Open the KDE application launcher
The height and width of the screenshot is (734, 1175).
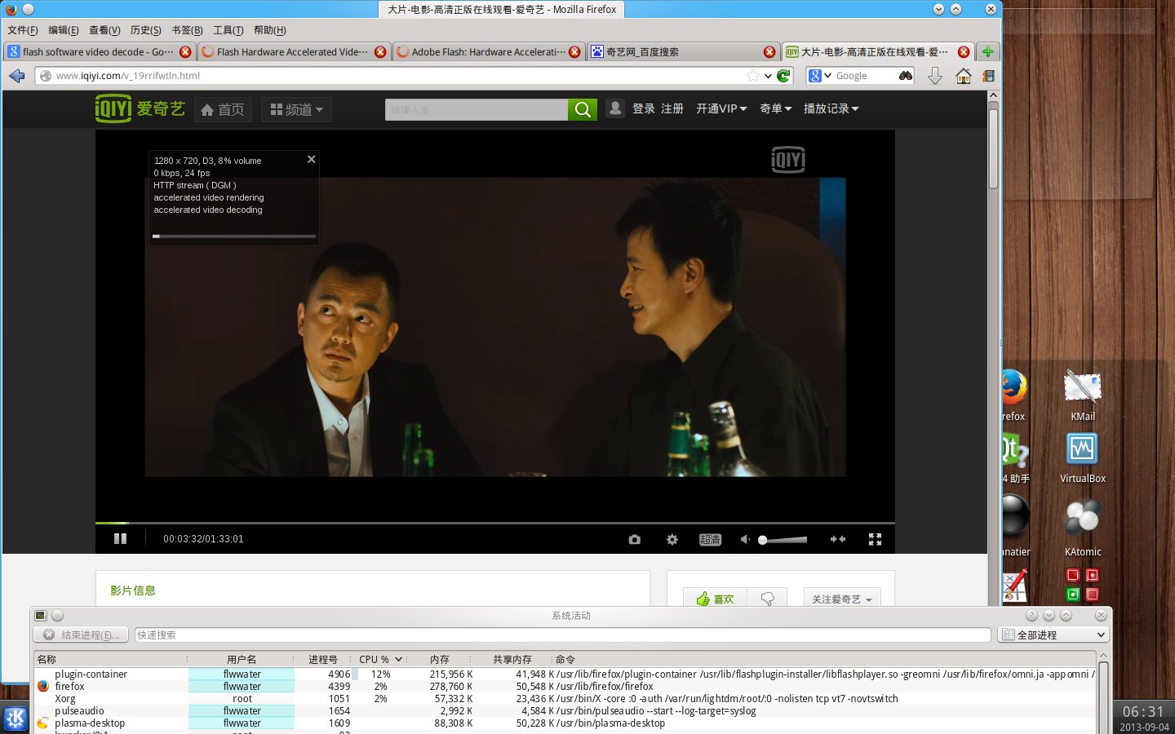pyautogui.click(x=15, y=719)
